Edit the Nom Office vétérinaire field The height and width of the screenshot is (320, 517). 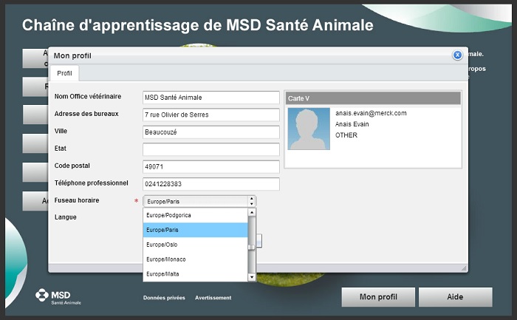[211, 98]
